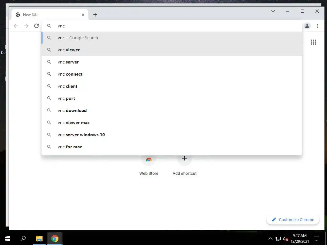The height and width of the screenshot is (245, 327).
Task: Close the New Tab tab
Action: click(x=83, y=15)
